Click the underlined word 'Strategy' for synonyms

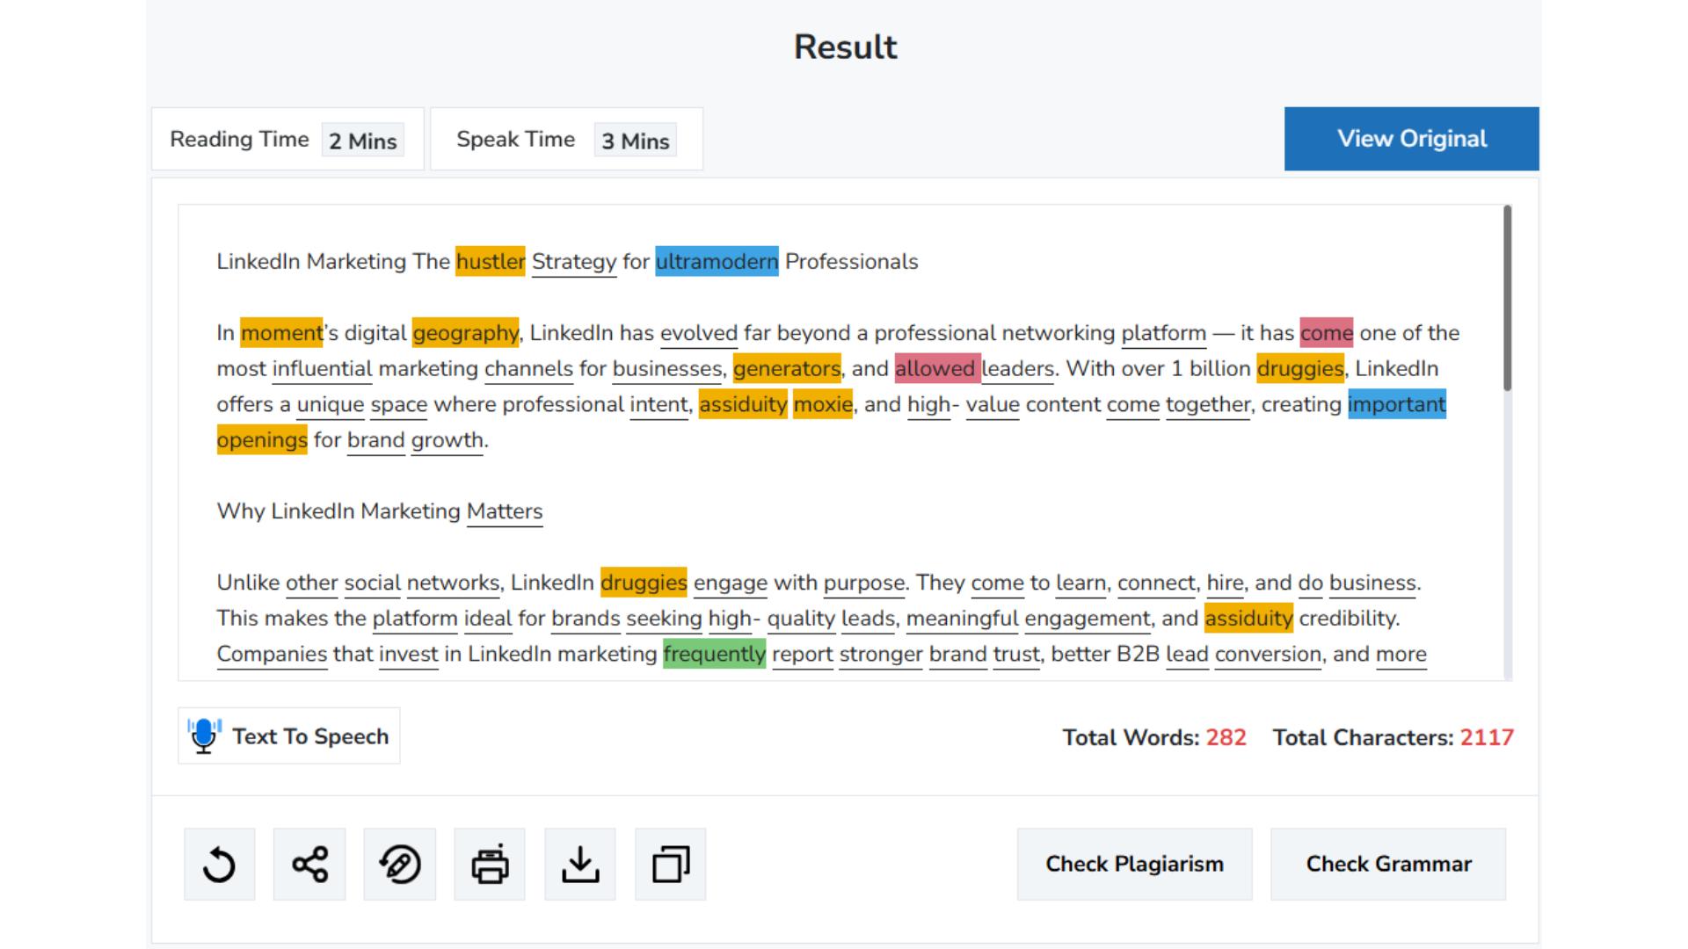coord(573,261)
